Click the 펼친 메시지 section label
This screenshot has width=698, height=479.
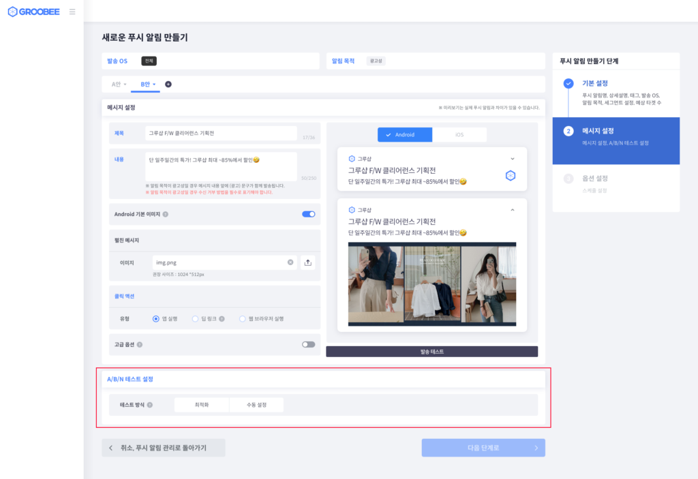126,241
